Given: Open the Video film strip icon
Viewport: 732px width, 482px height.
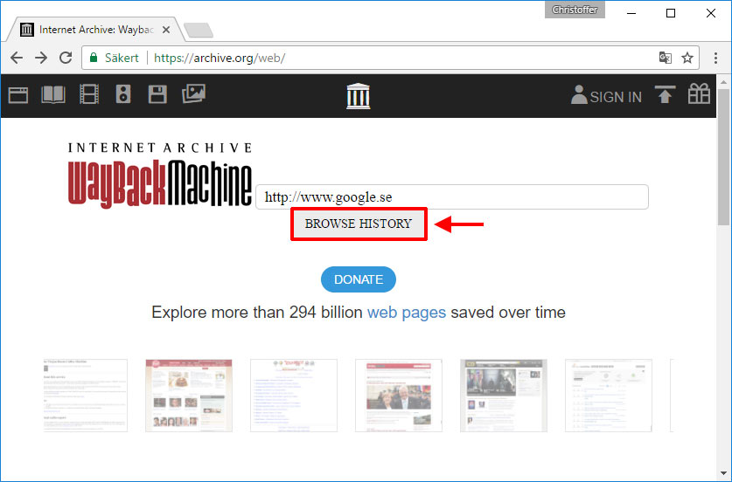Looking at the screenshot, I should [x=89, y=94].
